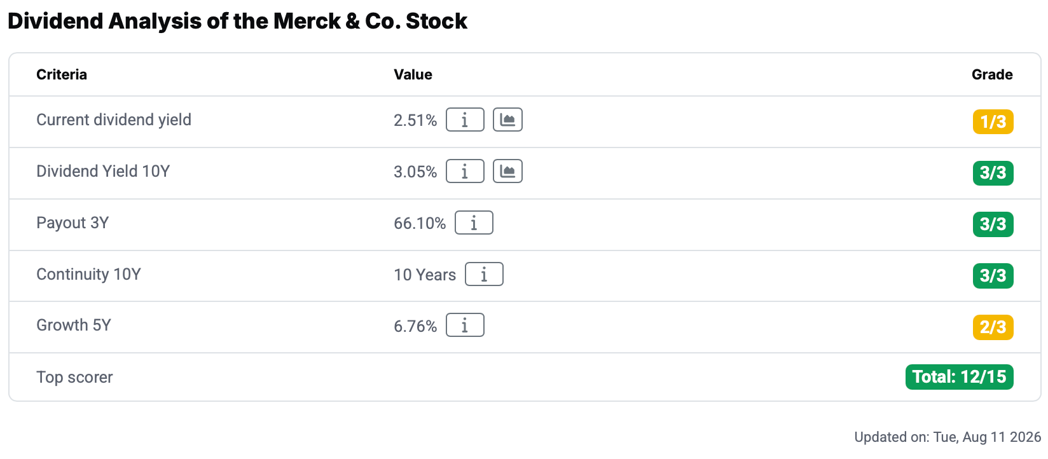Show chart for Current dividend yield

[507, 120]
